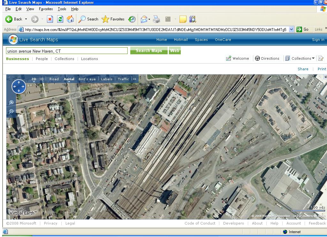Viewport: 327px width, 237px height.
Task: Open the Directions steering wheel button
Action: pos(267,58)
